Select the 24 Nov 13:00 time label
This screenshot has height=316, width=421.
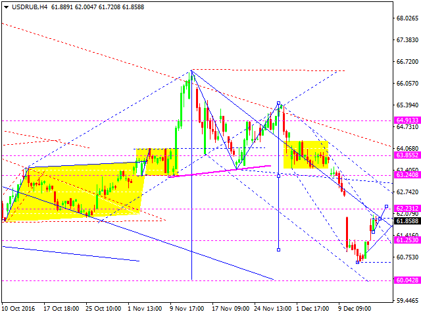(273, 309)
